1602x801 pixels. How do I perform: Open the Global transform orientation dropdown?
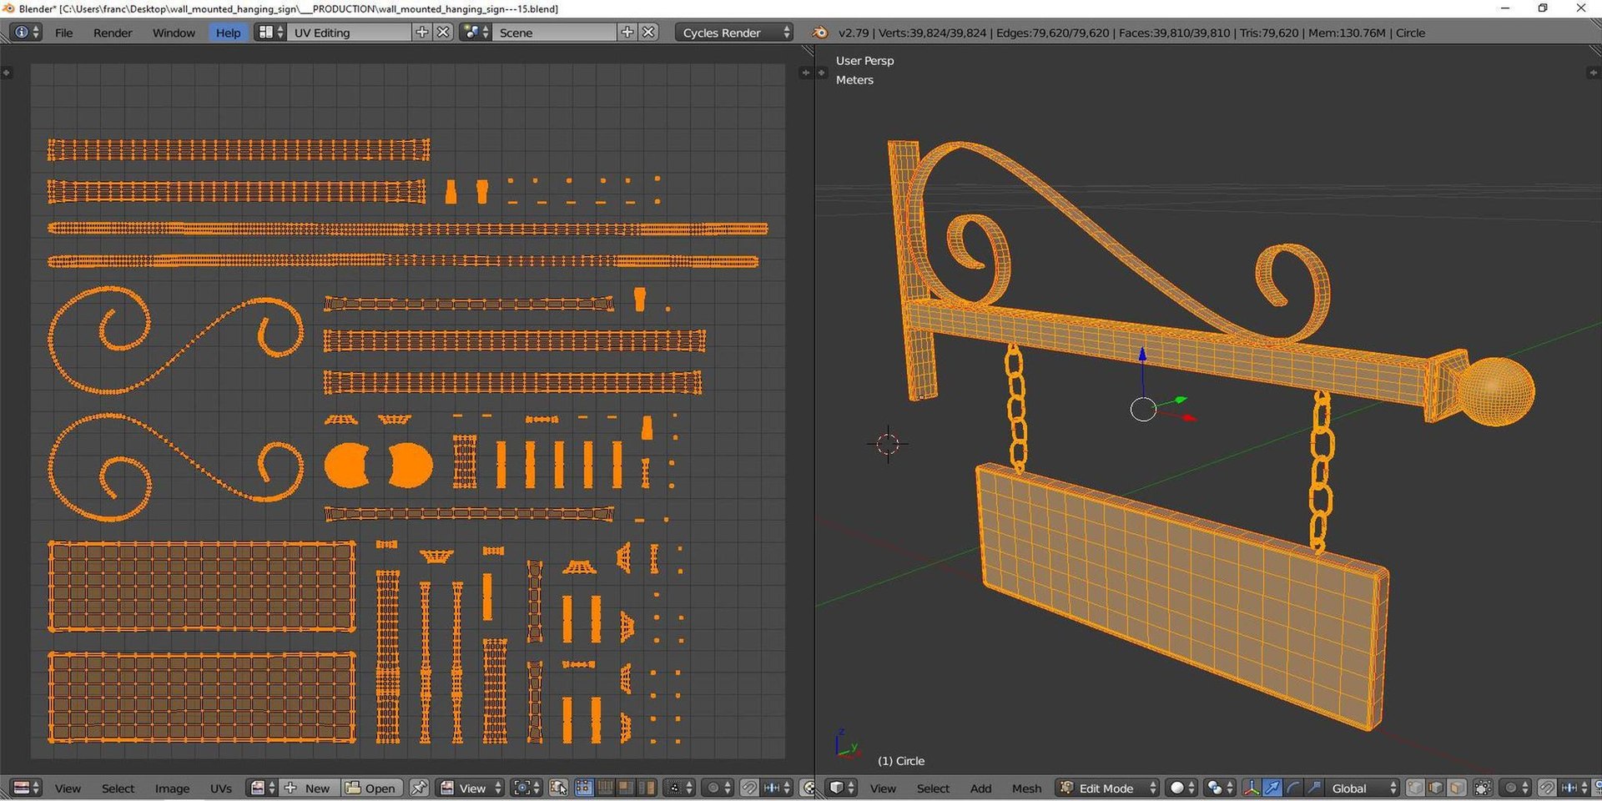click(x=1362, y=788)
